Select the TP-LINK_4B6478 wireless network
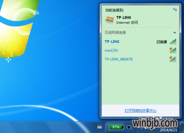This screenshot has height=133, width=184. (141, 59)
